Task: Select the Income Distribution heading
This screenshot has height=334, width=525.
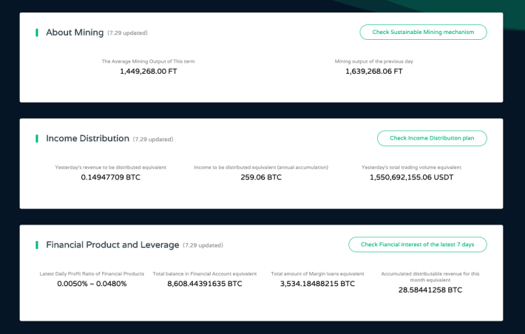Action: [x=87, y=139]
